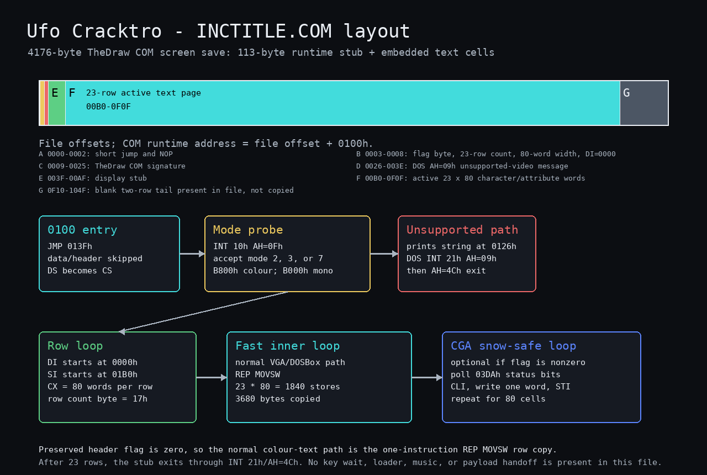The height and width of the screenshot is (475, 707).
Task: Click the cyan F active text page segment
Action: coord(342,103)
